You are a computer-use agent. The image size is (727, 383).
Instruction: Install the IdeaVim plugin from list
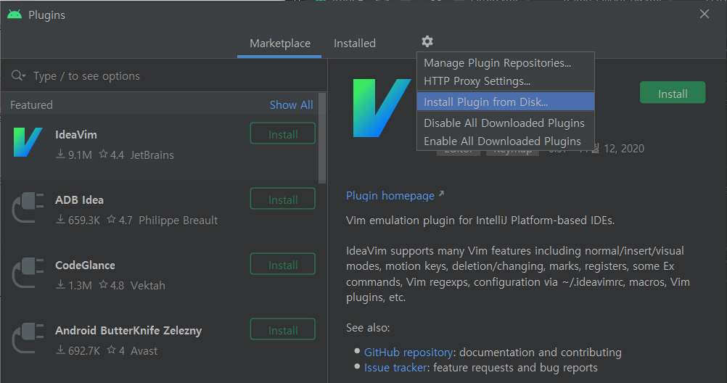coord(283,134)
